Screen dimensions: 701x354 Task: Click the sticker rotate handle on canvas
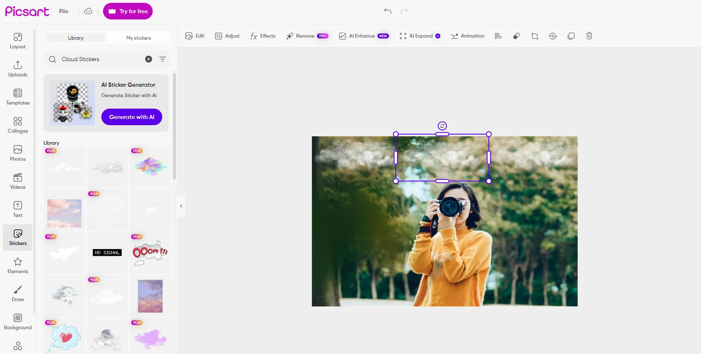click(442, 126)
